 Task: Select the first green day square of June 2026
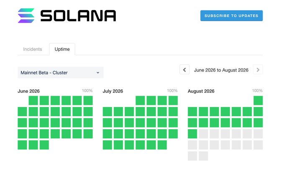point(33,100)
